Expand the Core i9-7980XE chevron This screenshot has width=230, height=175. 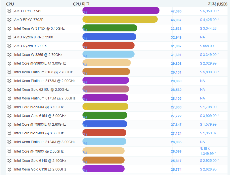coord(9,125)
